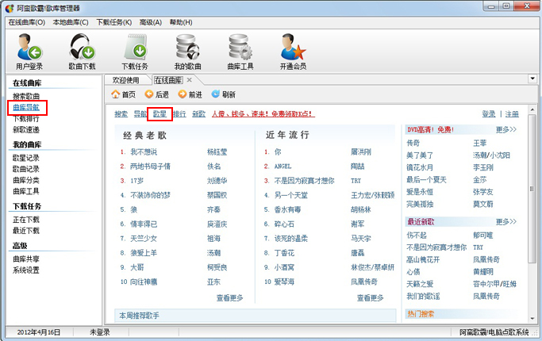Click the vertical scrollbar thumb

coord(532,189)
